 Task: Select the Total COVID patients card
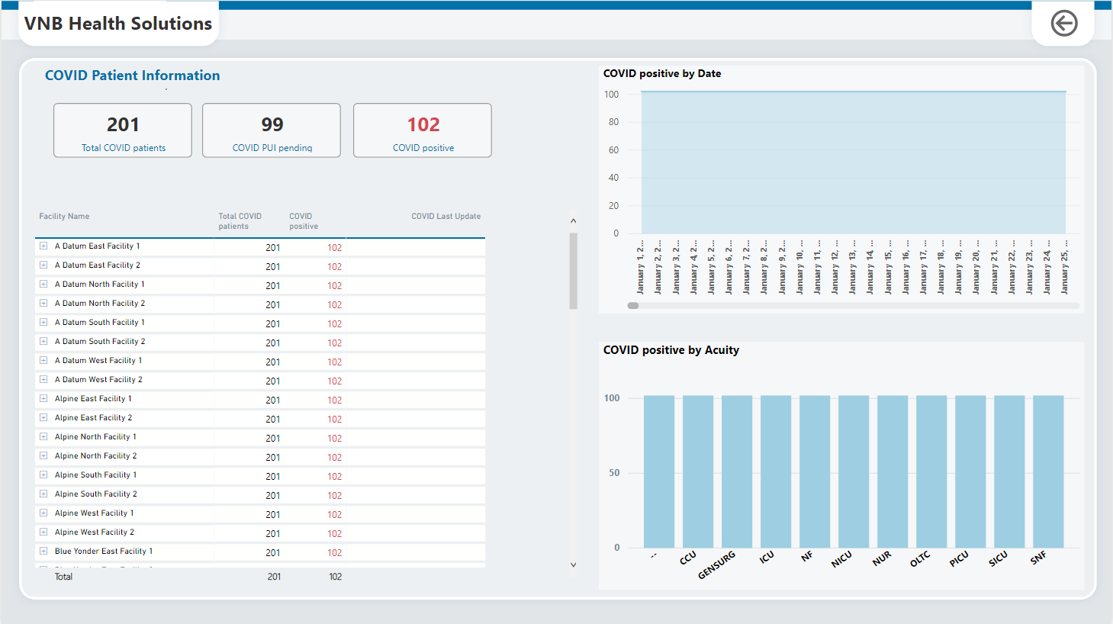(x=123, y=130)
